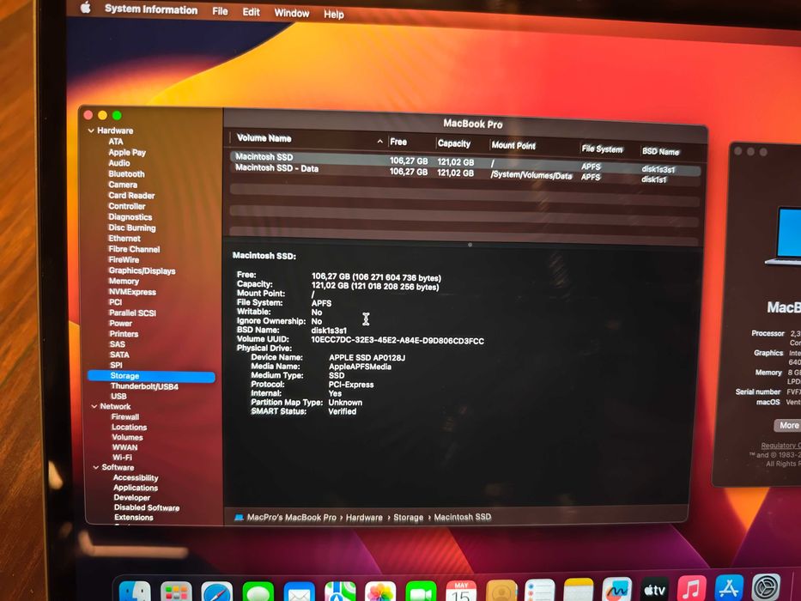
Task: Select Power in the sidebar
Action: (x=120, y=323)
